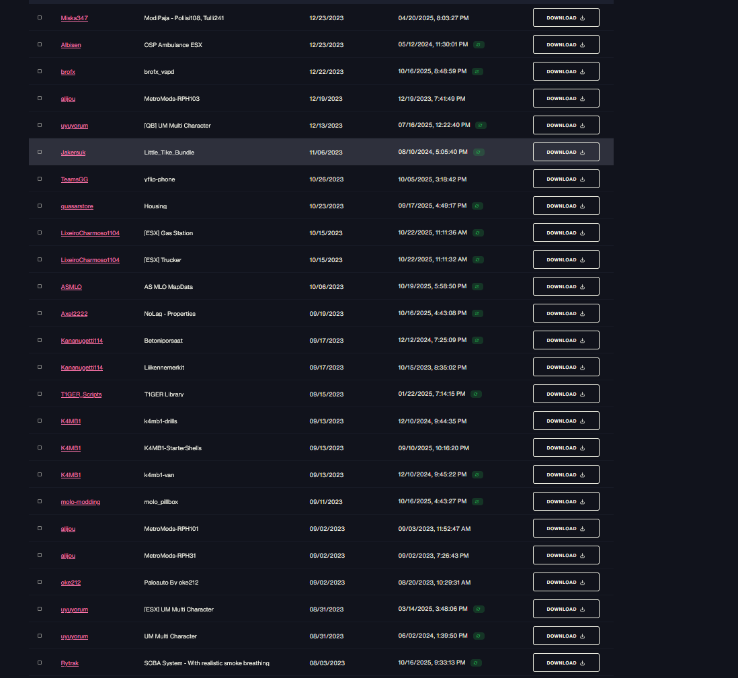Open uyuyorum link in [QB] UM Multi Character row
Screen dimensions: 738x678
(x=75, y=126)
